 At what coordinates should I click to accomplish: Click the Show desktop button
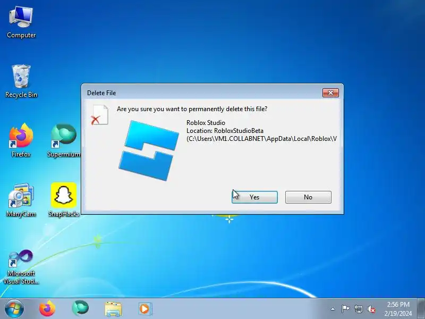[421, 309]
